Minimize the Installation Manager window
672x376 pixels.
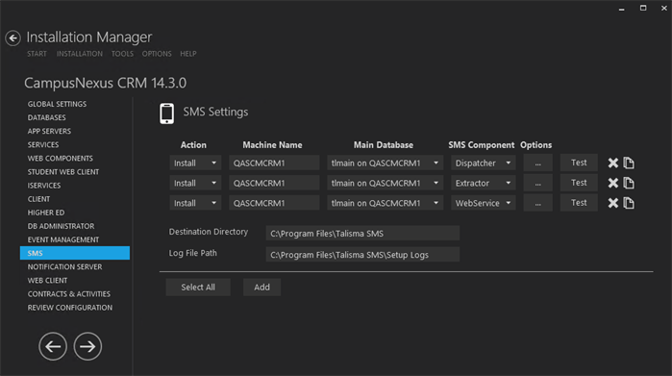coord(621,9)
